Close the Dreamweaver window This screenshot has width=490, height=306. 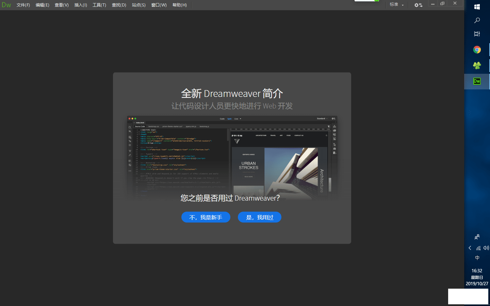455,3
